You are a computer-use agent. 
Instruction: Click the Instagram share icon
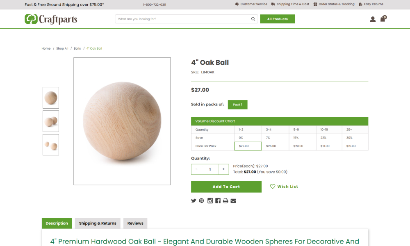point(210,200)
